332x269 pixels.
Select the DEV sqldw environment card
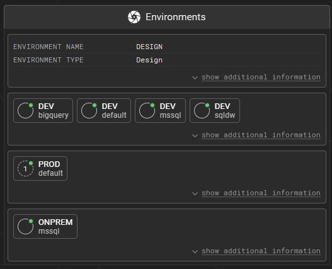(215, 111)
